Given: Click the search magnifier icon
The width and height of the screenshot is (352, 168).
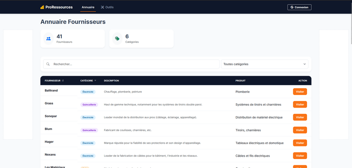Looking at the screenshot, I should [48, 64].
